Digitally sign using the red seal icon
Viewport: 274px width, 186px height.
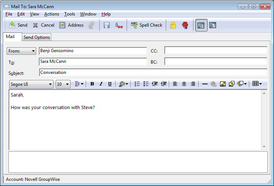pos(185,26)
